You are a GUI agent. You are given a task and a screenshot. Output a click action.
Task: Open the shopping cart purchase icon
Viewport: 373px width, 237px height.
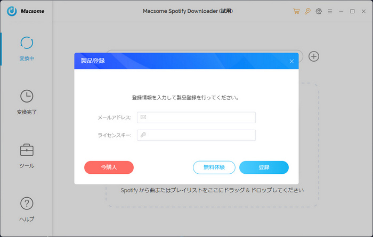click(296, 11)
